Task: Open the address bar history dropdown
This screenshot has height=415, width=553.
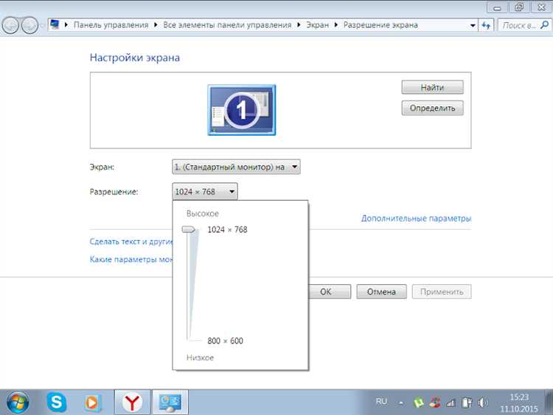Action: [473, 25]
